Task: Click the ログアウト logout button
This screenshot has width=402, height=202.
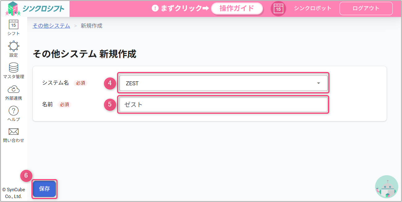Action: (x=366, y=9)
